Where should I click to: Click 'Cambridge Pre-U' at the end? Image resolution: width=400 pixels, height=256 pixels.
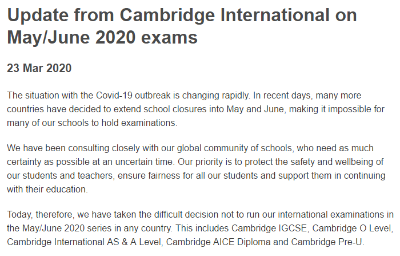coord(326,242)
